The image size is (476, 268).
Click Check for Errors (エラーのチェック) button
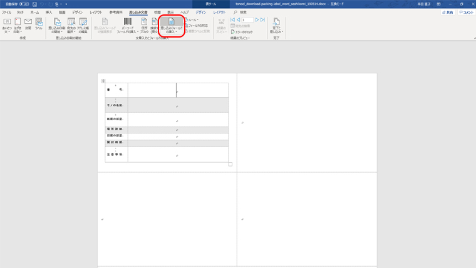(x=244, y=31)
